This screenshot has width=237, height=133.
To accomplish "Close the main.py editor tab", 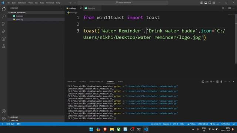I will pos(81,8).
